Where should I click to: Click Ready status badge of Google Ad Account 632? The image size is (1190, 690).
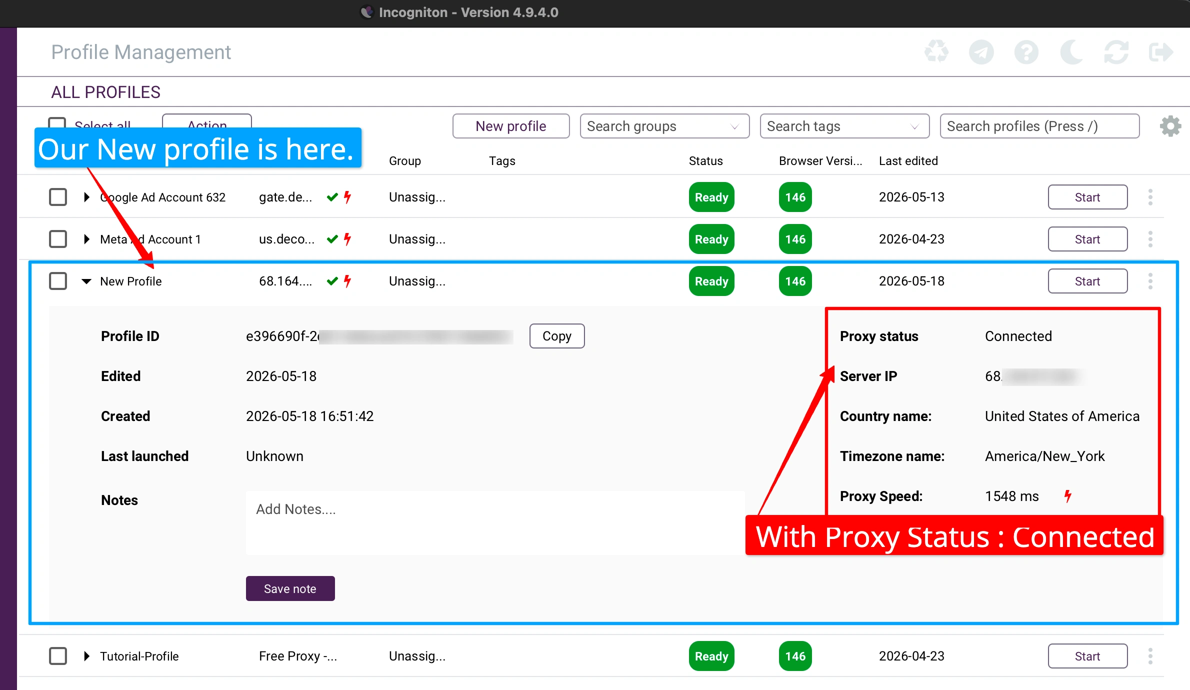(x=711, y=197)
